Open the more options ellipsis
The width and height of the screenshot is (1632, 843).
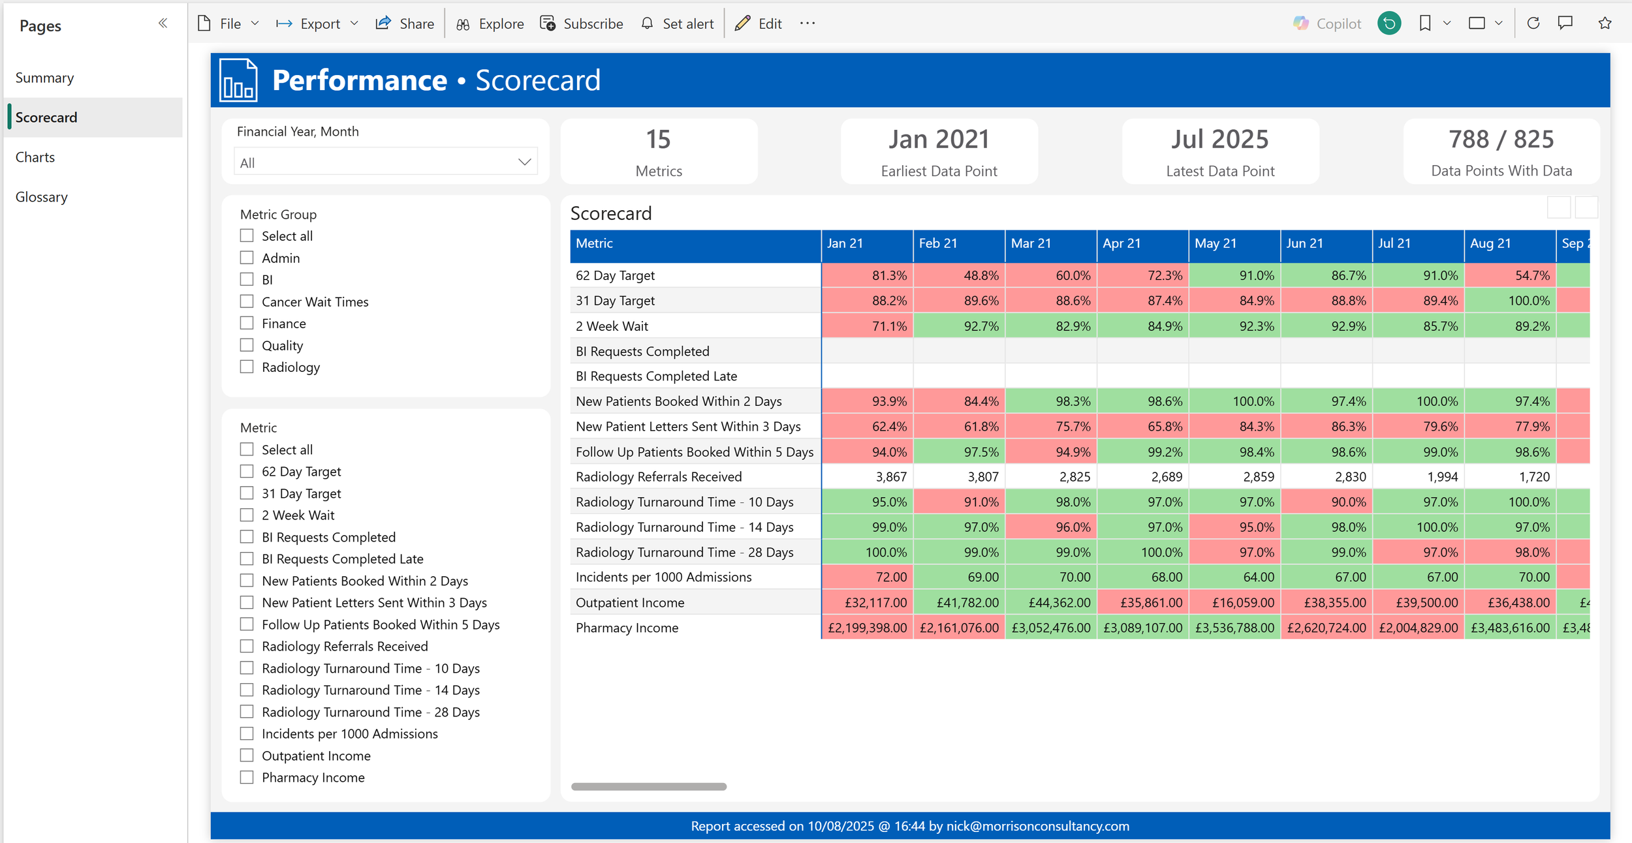808,23
